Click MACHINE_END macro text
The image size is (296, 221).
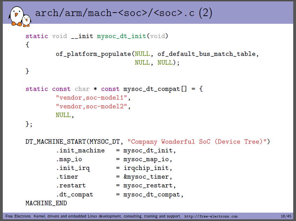pyautogui.click(x=46, y=203)
